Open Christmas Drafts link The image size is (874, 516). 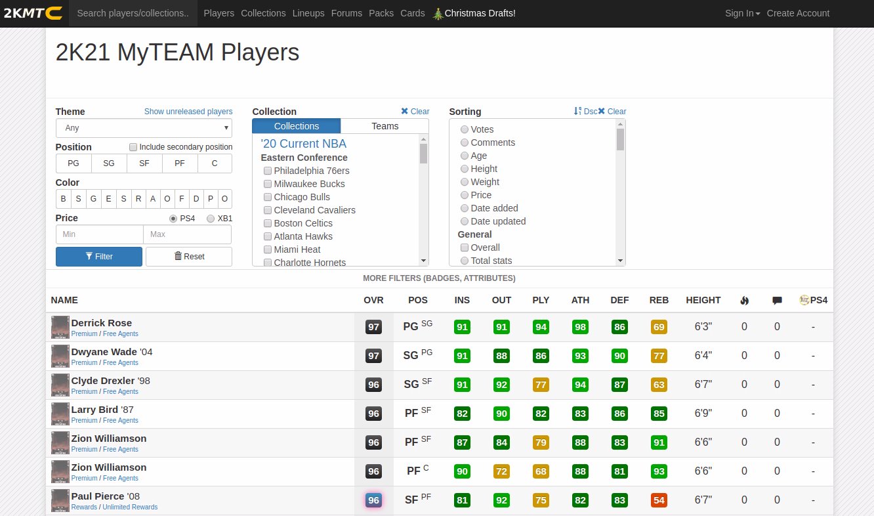point(480,13)
